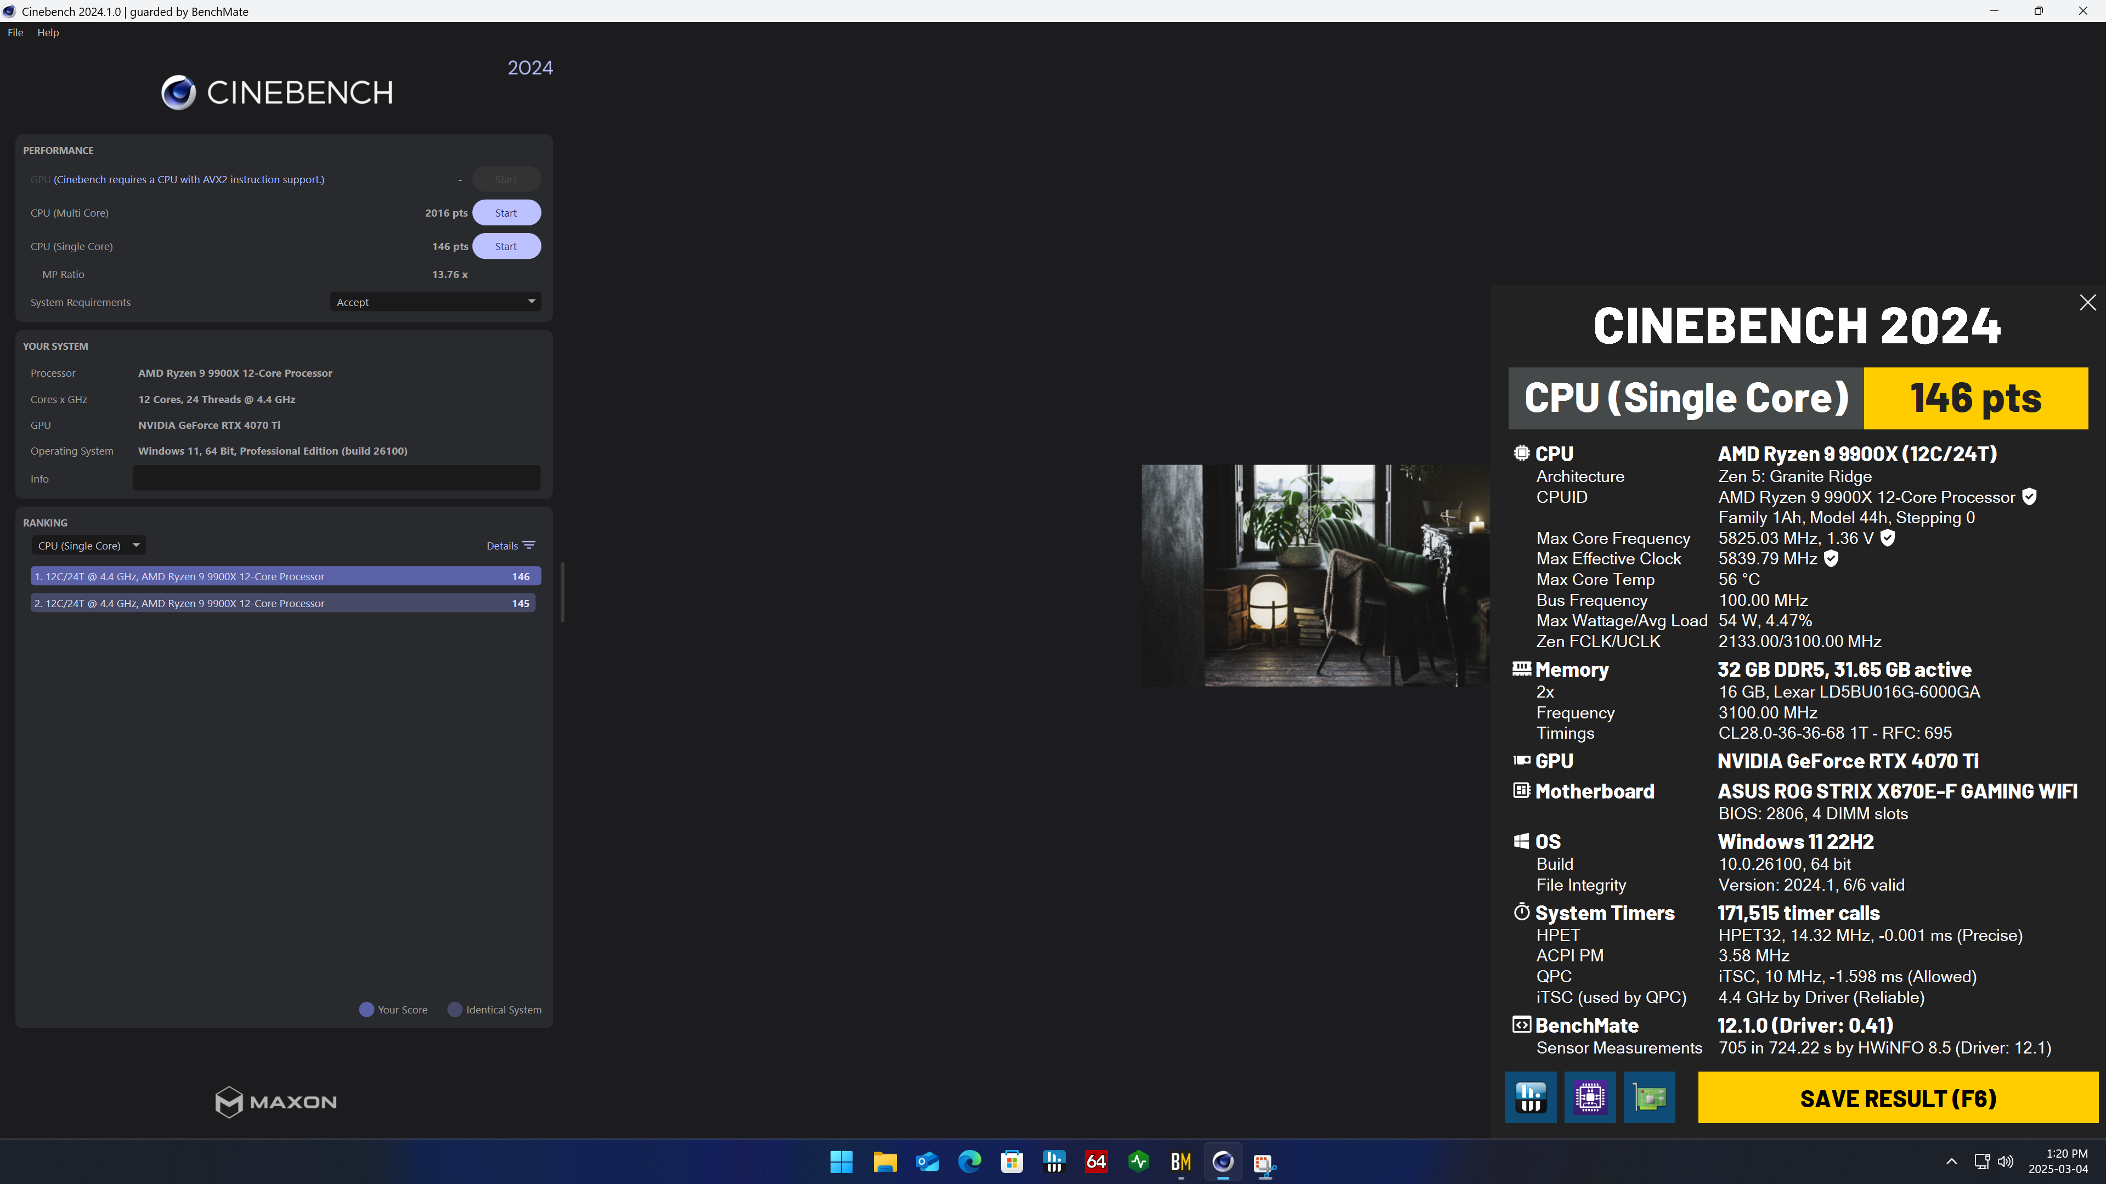Click the disabled GPU Start button

[506, 179]
